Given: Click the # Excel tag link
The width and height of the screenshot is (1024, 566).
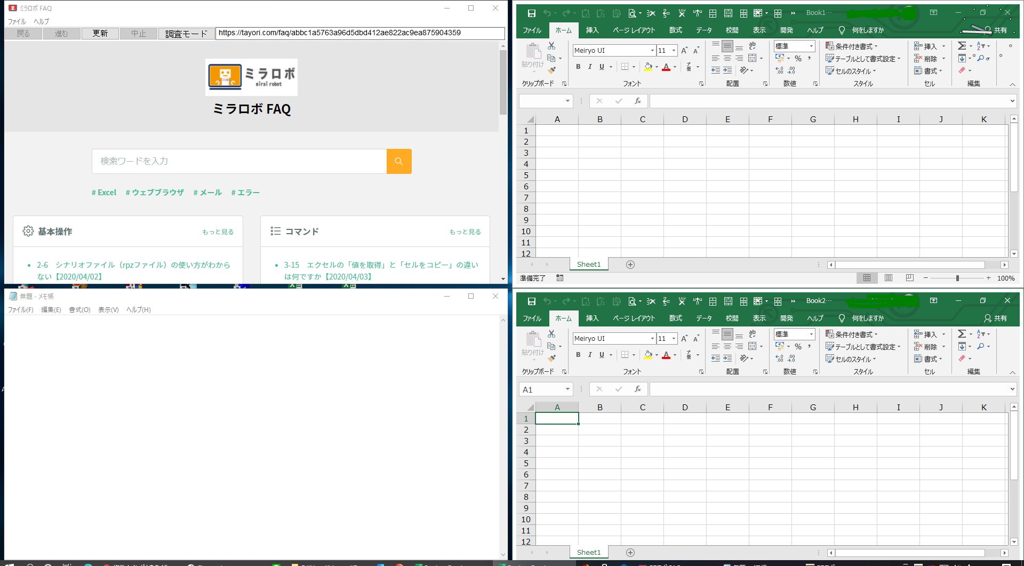Looking at the screenshot, I should tap(104, 193).
